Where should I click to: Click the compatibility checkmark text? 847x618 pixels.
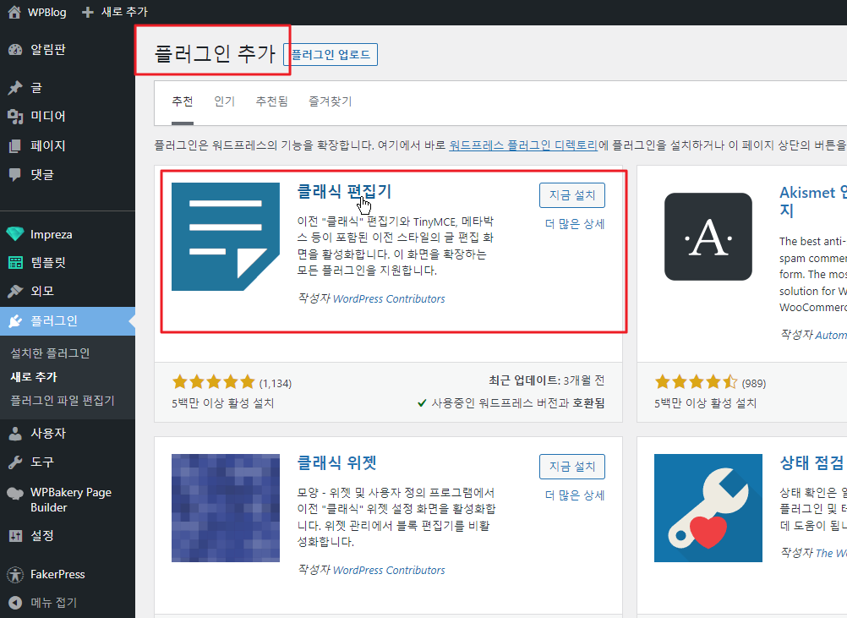click(x=511, y=403)
